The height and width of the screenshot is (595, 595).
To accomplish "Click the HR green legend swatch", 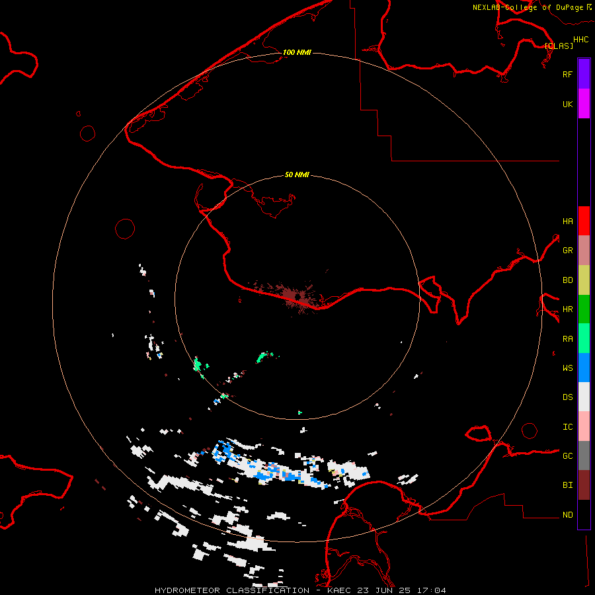I will pyautogui.click(x=584, y=309).
